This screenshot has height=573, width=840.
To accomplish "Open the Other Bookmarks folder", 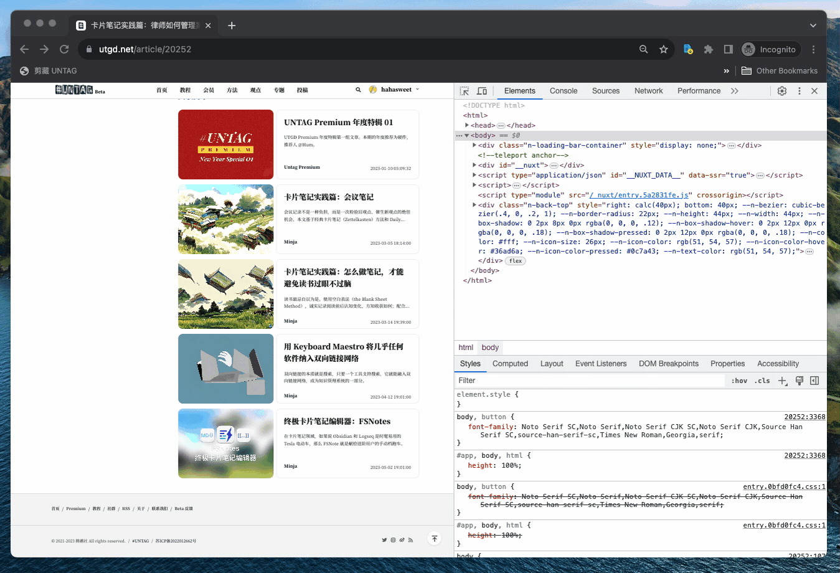I will [780, 71].
